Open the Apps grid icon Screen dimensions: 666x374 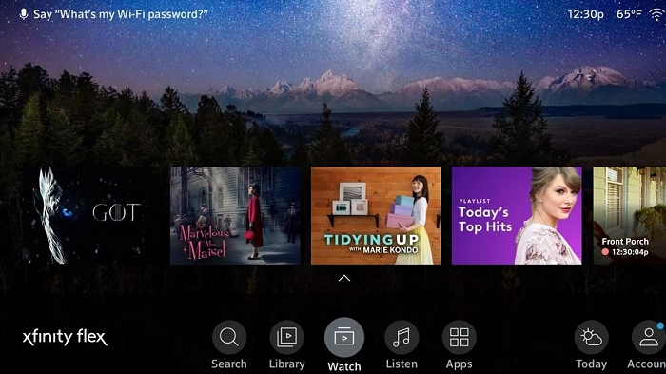(x=460, y=338)
